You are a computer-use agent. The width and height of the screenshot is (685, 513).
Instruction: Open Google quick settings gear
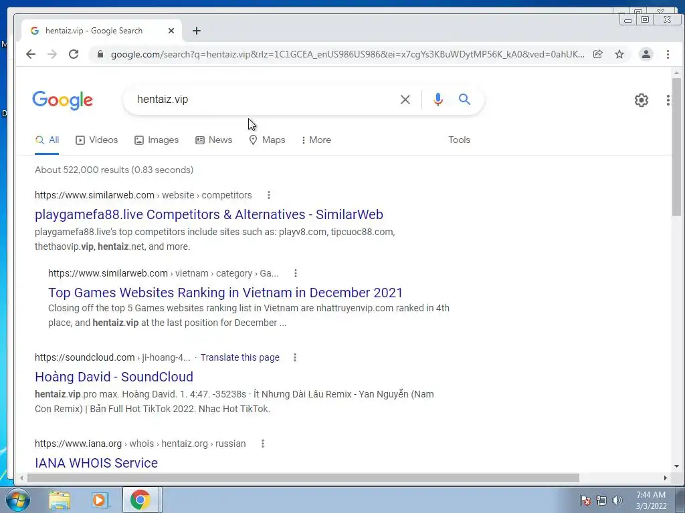[x=641, y=100]
